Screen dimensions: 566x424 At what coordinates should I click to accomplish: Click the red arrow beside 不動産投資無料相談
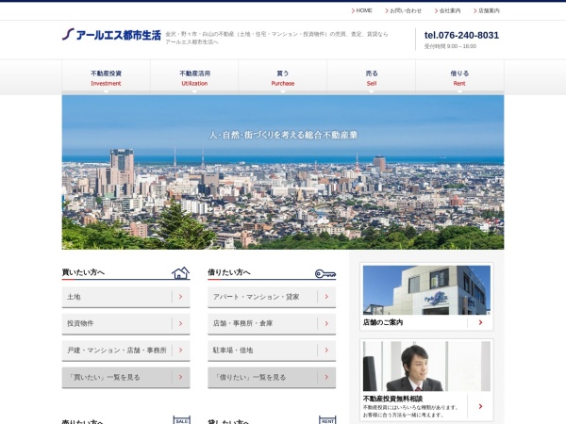(479, 406)
